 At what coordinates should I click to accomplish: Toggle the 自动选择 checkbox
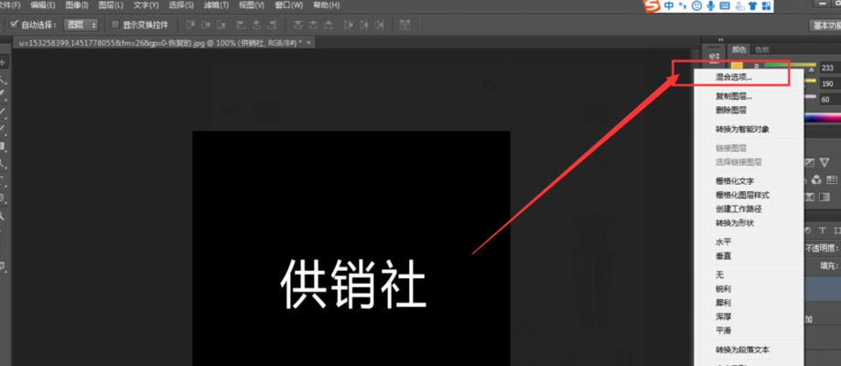[15, 25]
